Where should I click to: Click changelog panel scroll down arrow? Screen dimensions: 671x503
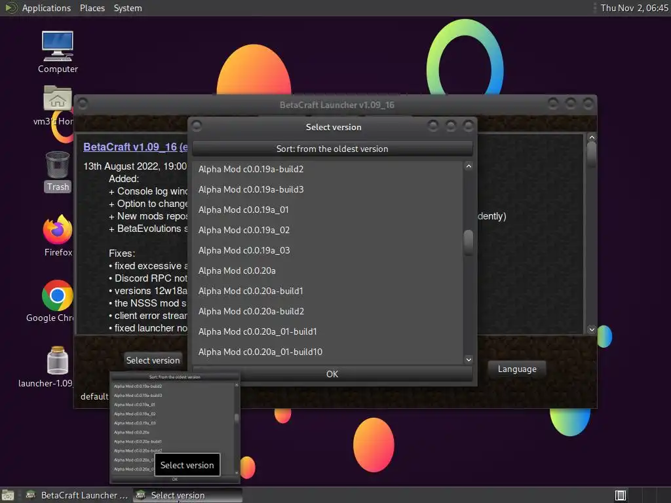pos(592,329)
